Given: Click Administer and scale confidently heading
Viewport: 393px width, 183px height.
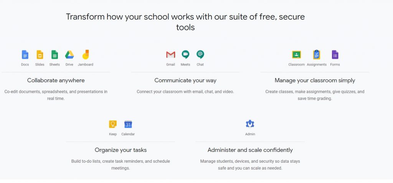Looking at the screenshot, I should click(250, 150).
